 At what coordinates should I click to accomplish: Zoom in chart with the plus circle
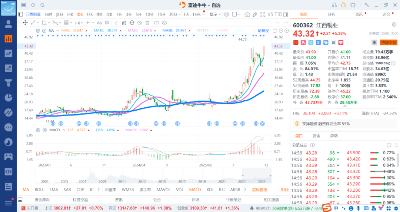point(287,31)
